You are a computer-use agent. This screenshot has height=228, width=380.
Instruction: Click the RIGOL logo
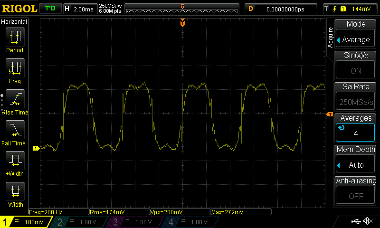19,9
